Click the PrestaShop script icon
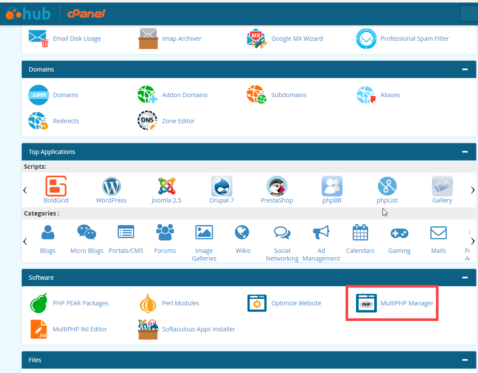 coord(277,186)
